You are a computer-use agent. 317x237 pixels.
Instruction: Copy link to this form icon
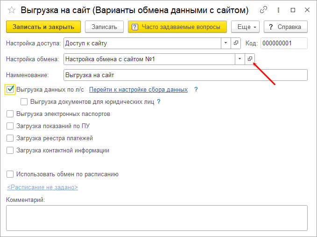coord(264,9)
